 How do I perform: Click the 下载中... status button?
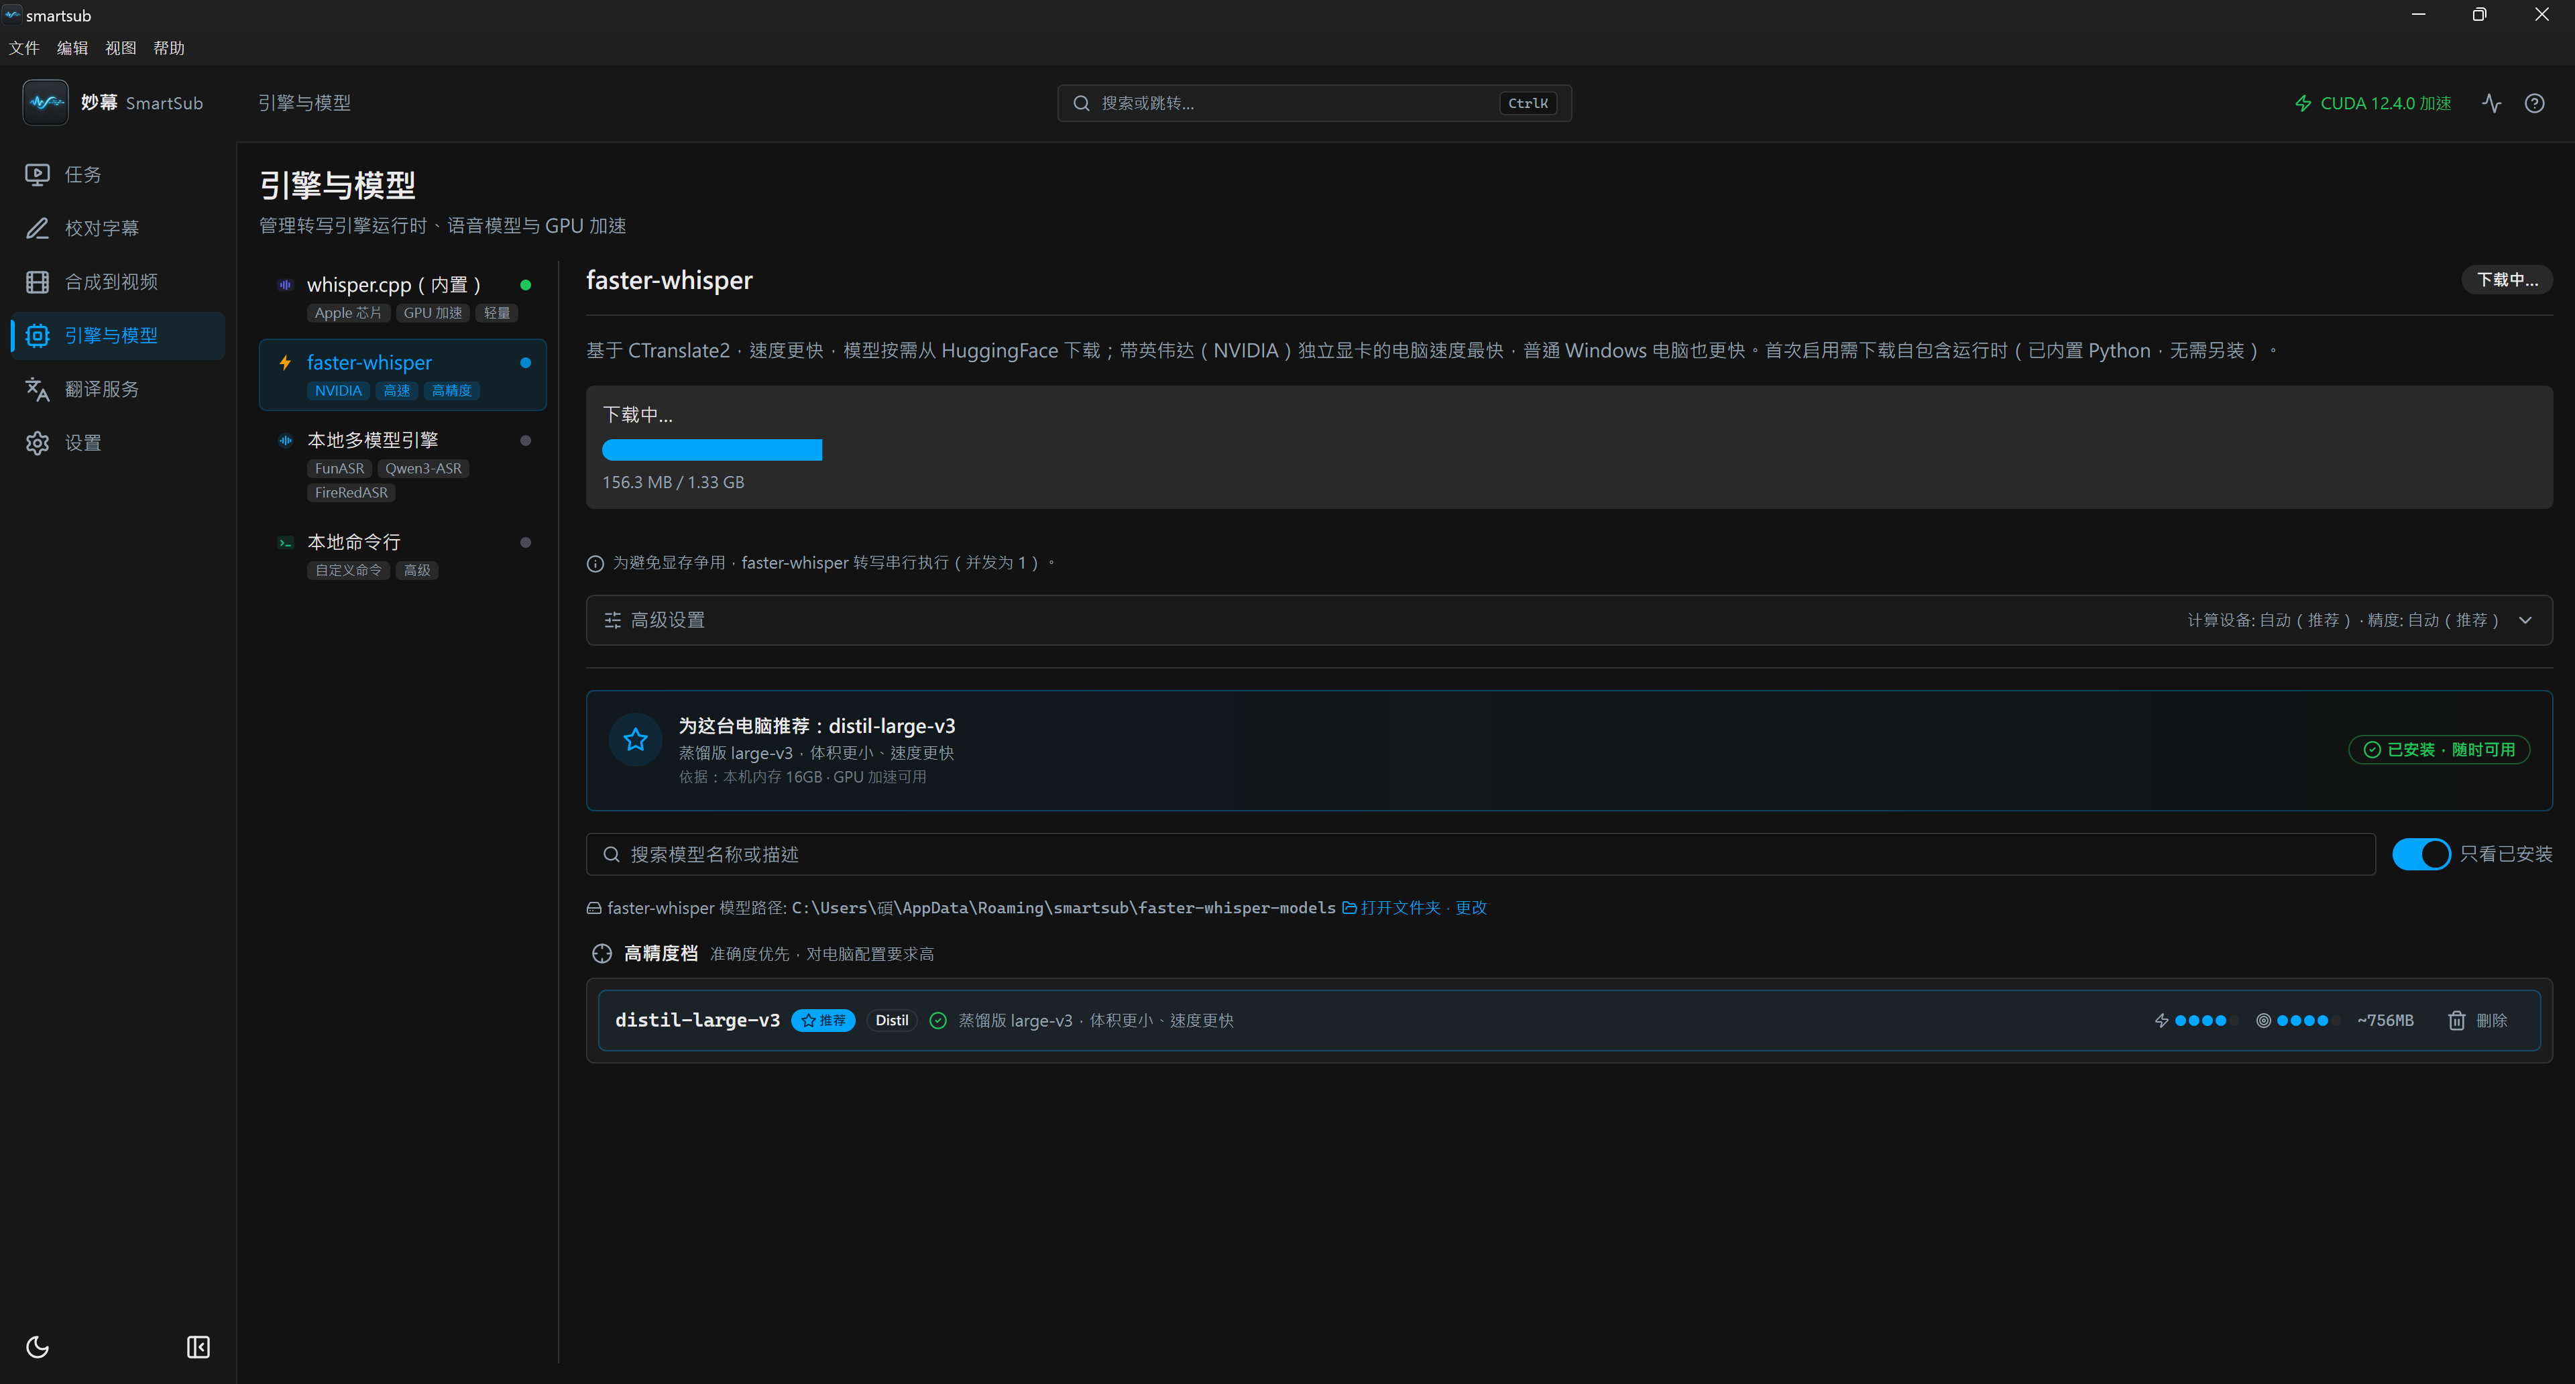tap(2506, 280)
